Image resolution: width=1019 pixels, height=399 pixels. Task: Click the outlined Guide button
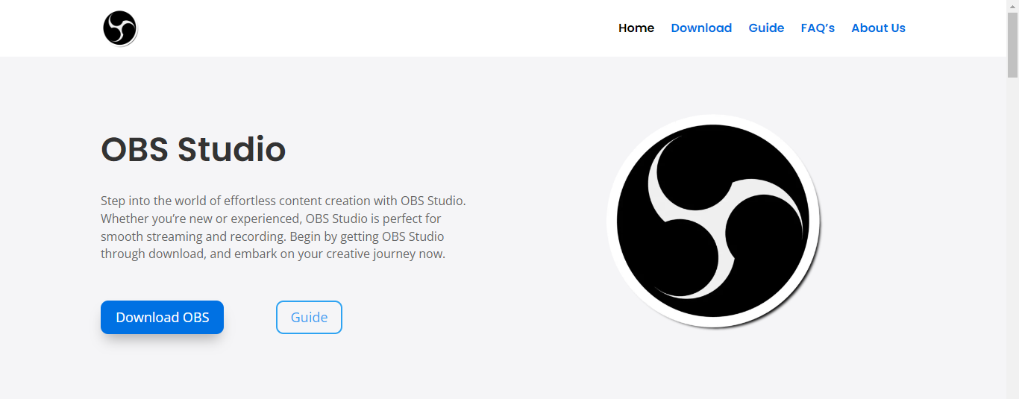[309, 317]
